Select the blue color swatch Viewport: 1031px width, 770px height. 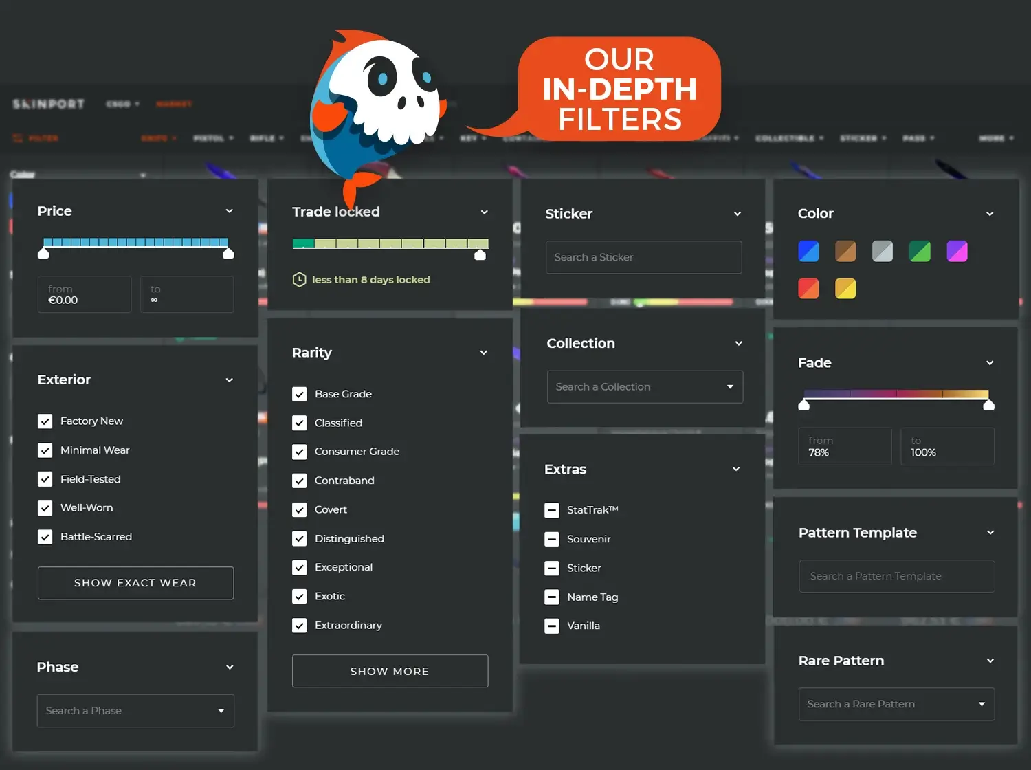point(808,252)
